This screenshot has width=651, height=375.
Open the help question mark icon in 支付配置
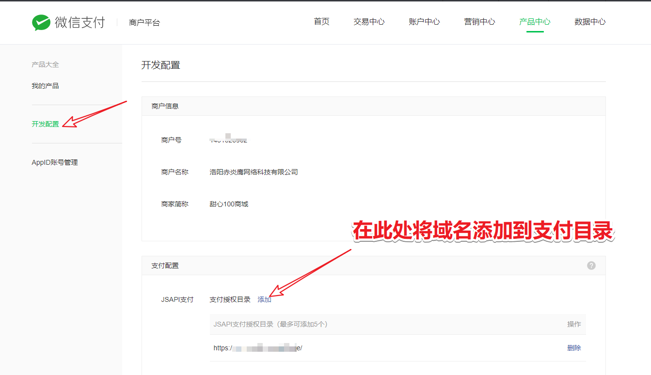[x=591, y=266]
